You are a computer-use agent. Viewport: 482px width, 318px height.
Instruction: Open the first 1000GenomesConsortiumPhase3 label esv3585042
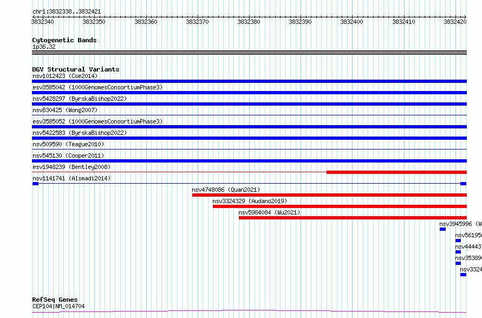(97, 87)
